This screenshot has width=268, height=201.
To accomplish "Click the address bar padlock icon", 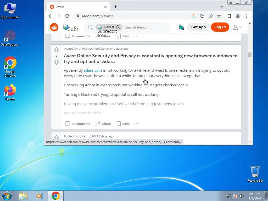I will point(78,16).
